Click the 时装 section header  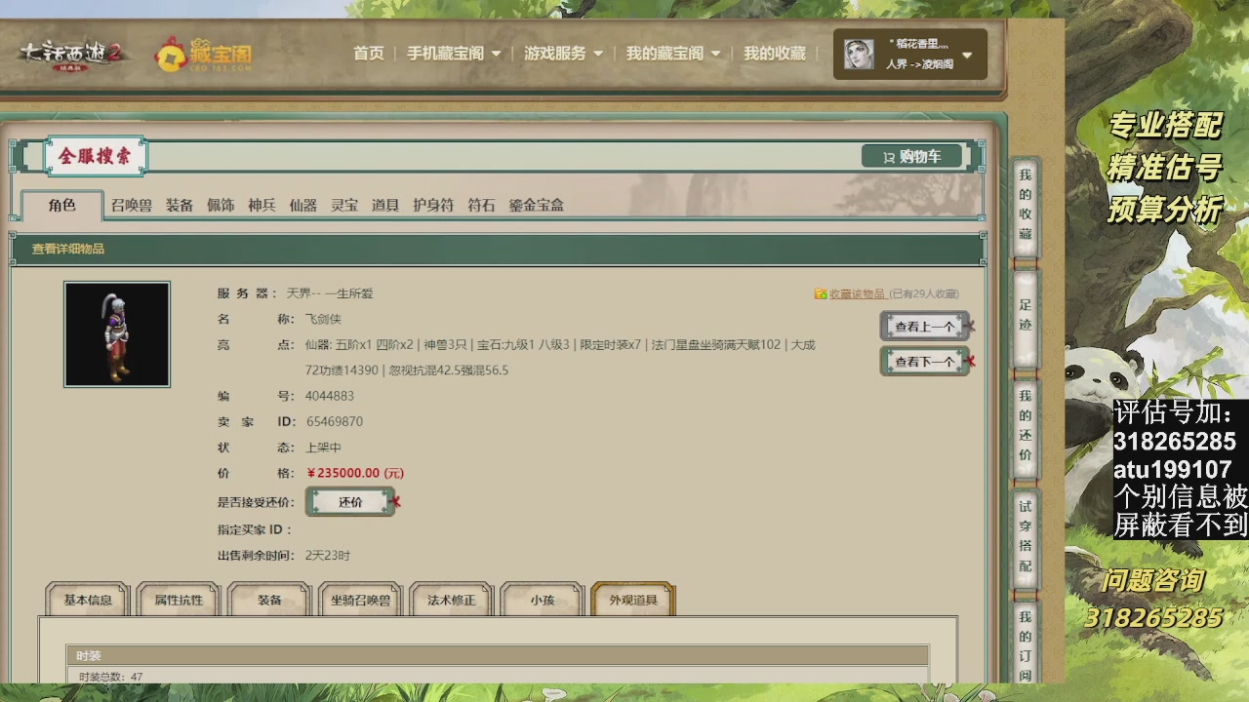tap(498, 655)
